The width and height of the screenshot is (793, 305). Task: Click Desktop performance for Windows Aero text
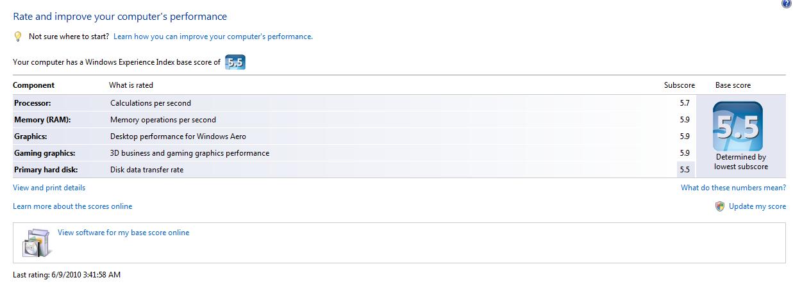(x=178, y=136)
